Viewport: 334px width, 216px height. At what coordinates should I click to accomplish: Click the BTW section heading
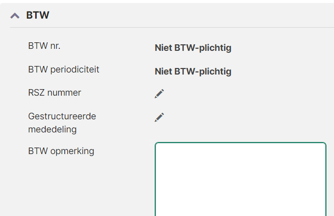coord(38,15)
